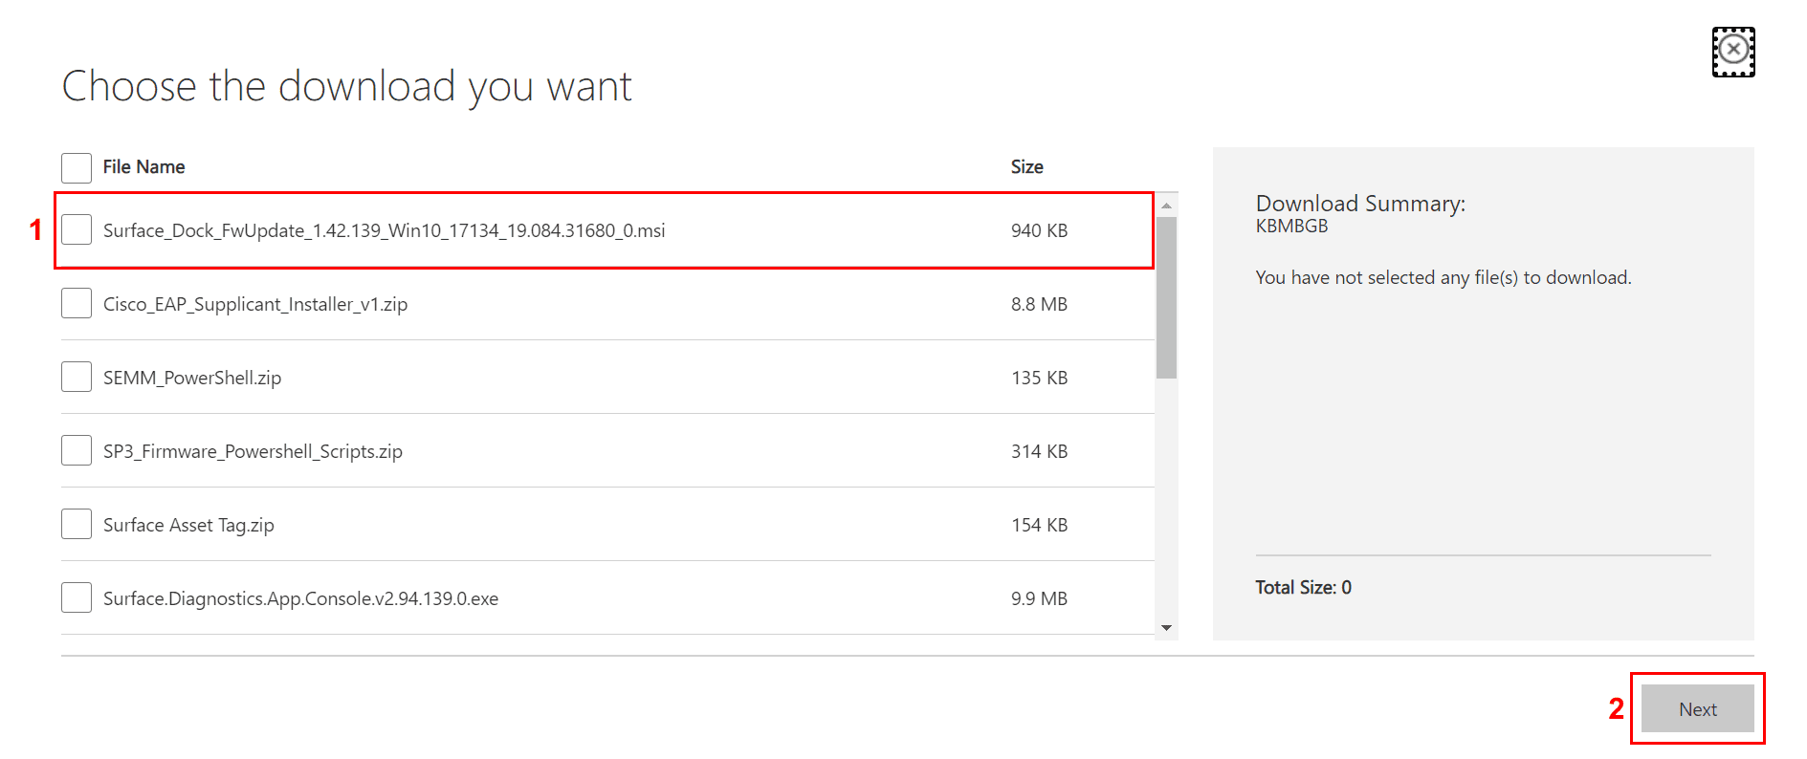
Task: Click the 154 KB size value
Action: tap(1039, 525)
